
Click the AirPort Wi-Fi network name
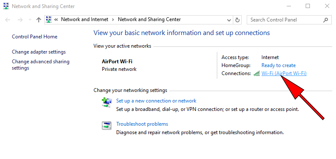117,62
